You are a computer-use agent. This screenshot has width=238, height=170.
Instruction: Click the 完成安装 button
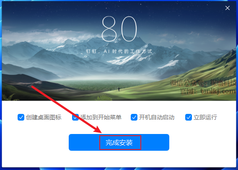pyautogui.click(x=119, y=142)
